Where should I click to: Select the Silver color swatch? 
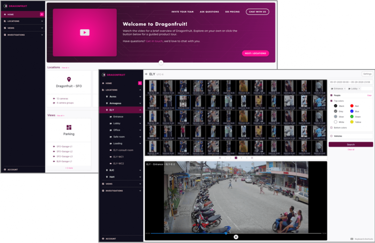(x=336, y=117)
